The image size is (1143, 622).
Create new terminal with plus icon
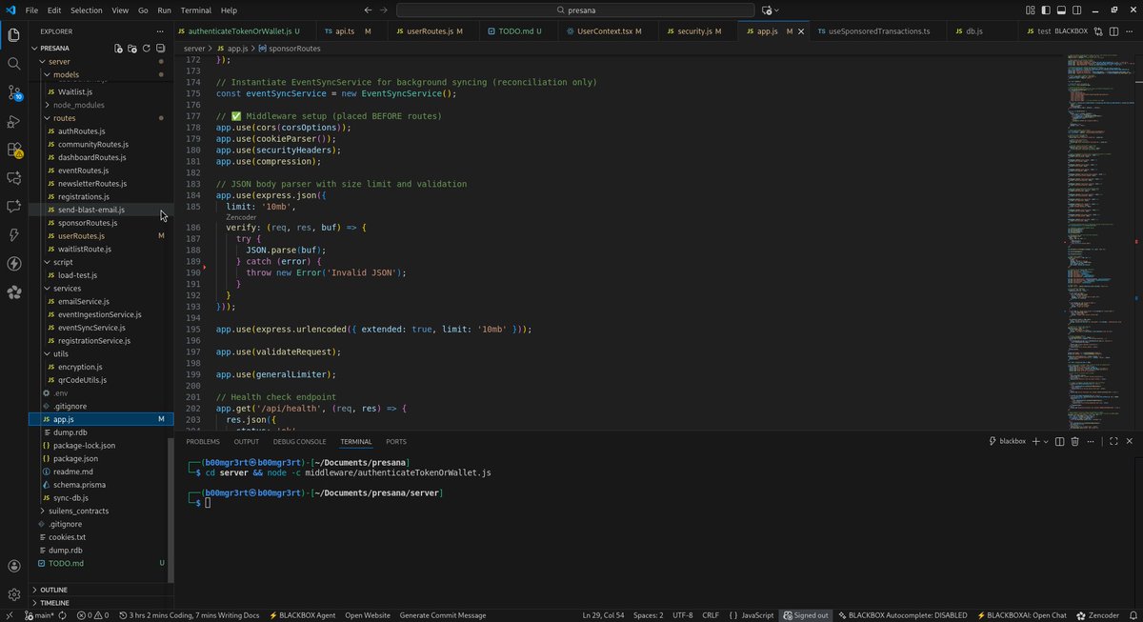click(x=1034, y=441)
